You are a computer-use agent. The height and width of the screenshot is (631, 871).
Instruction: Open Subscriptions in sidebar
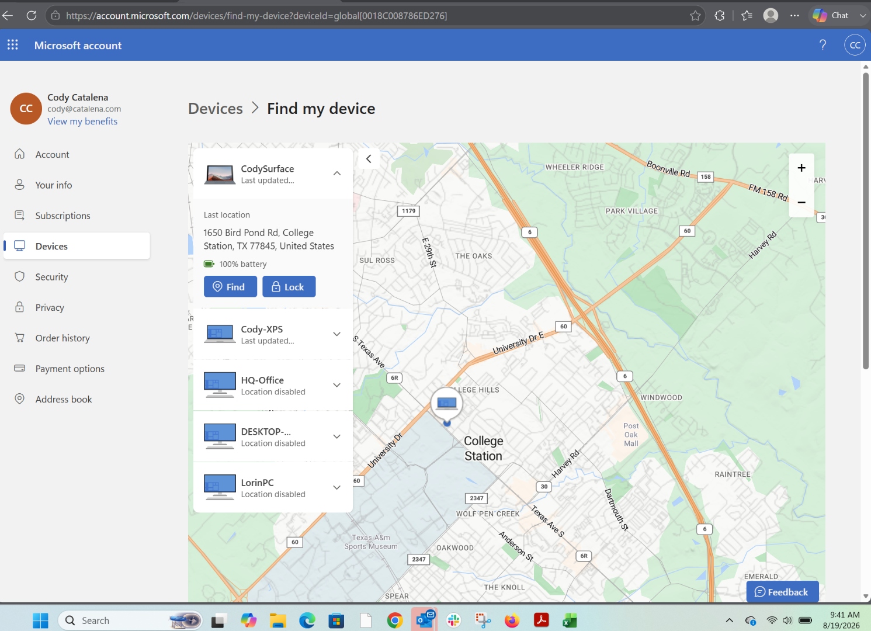click(77, 216)
